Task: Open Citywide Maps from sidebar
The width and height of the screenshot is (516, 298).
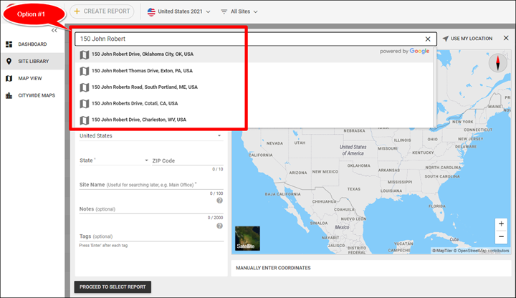Action: coord(36,95)
